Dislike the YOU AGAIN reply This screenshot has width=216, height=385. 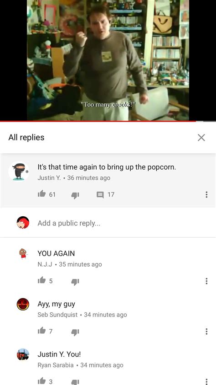(x=75, y=282)
